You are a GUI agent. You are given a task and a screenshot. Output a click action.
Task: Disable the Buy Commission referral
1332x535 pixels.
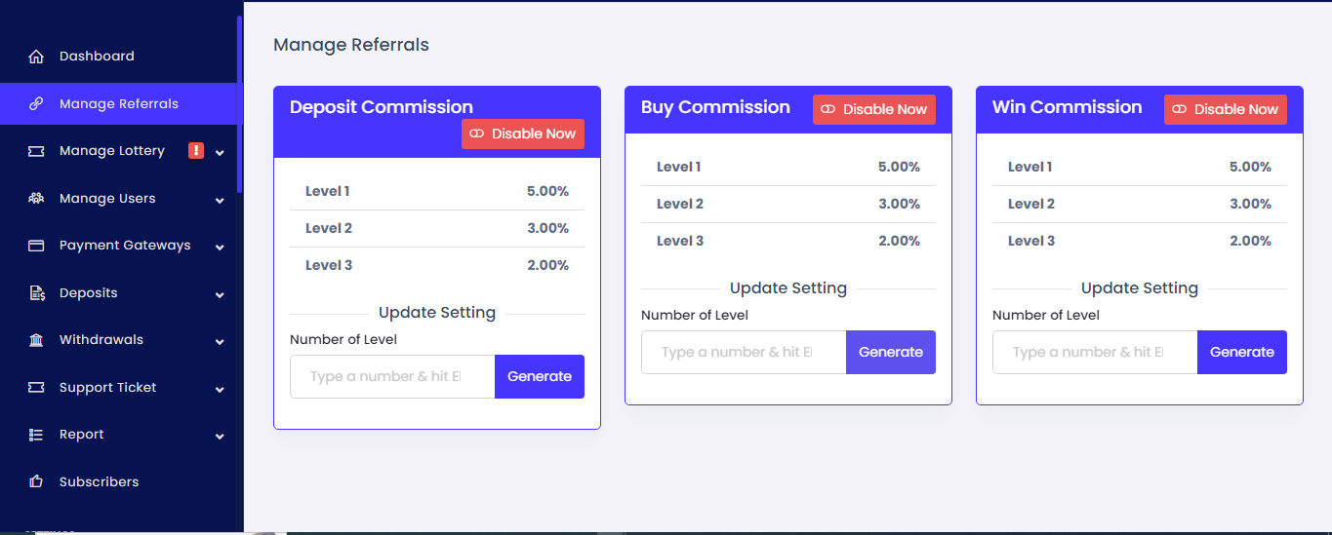(874, 109)
